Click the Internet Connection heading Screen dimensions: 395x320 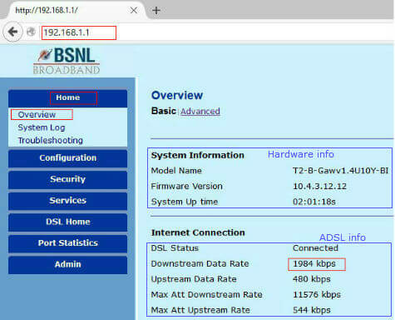coord(198,232)
